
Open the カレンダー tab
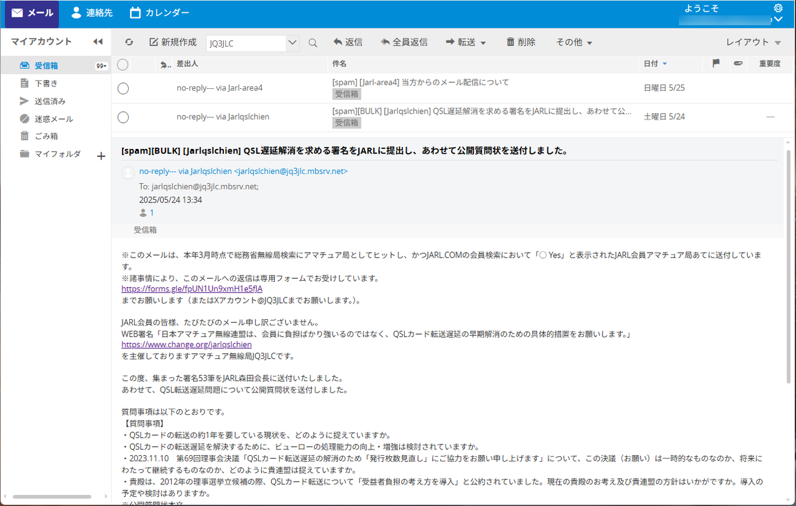(x=159, y=13)
